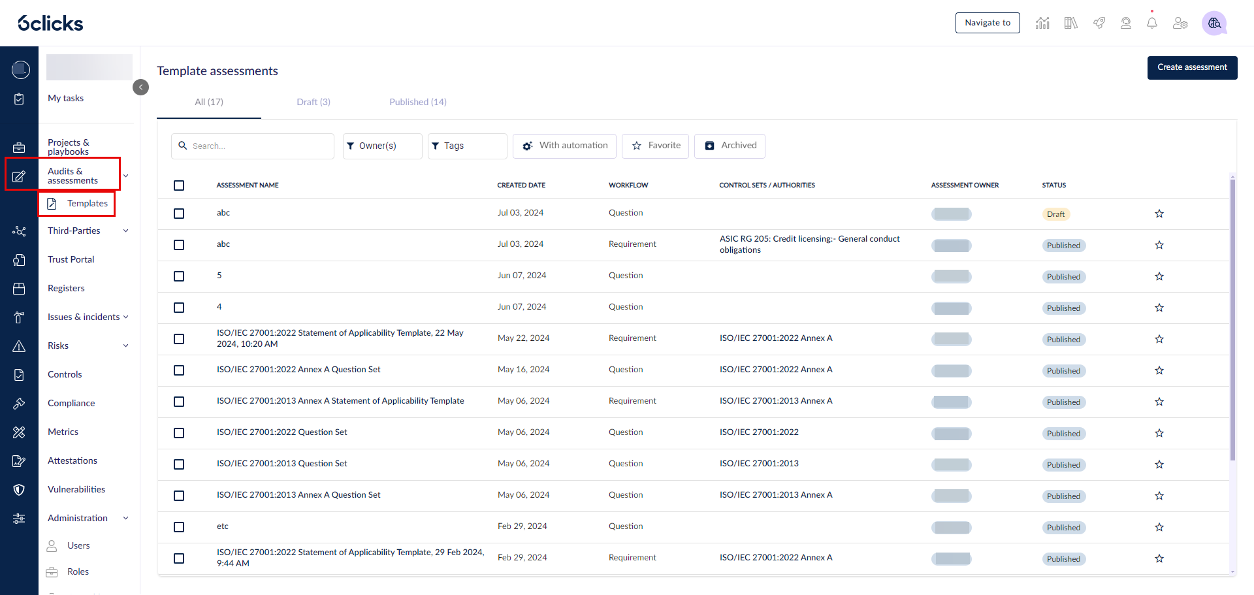Click the Navigate to button

pos(988,23)
